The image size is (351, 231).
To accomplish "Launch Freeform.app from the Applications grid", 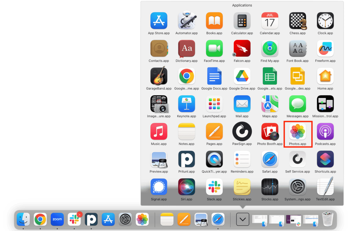I will (325, 48).
